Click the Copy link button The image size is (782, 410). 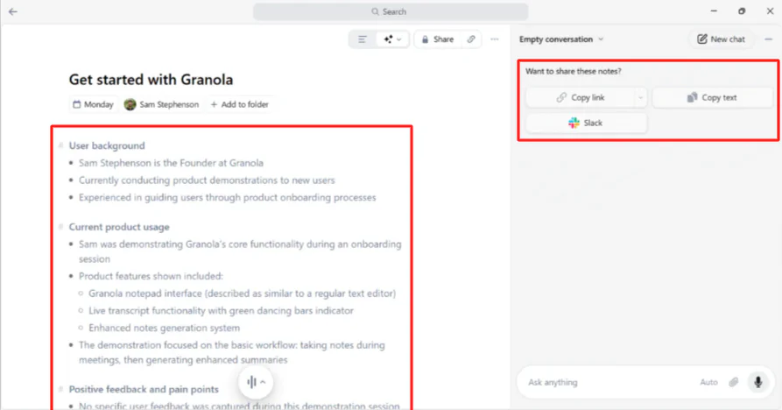[x=580, y=97]
